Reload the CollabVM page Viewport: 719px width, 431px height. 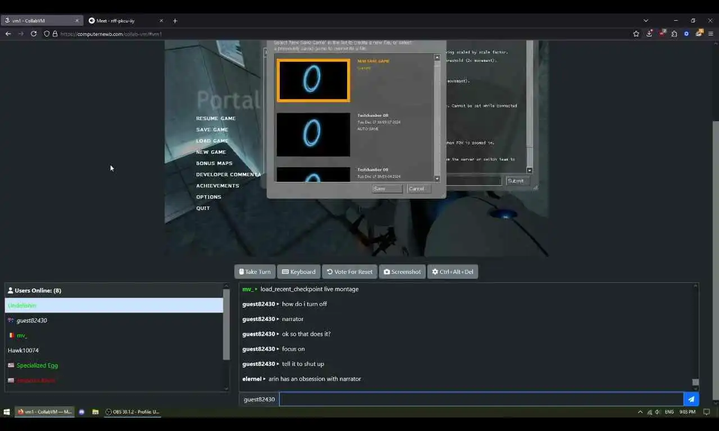click(x=34, y=34)
